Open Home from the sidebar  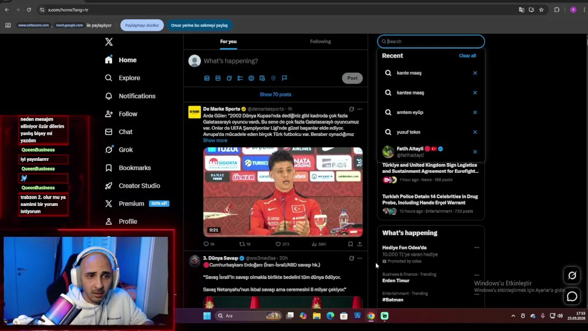pyautogui.click(x=121, y=60)
